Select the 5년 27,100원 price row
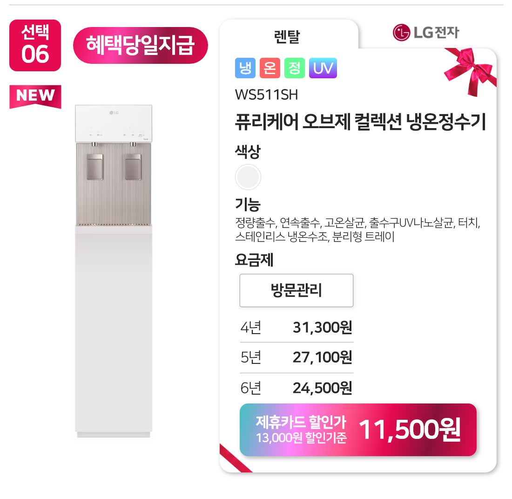The height and width of the screenshot is (499, 512). point(296,358)
